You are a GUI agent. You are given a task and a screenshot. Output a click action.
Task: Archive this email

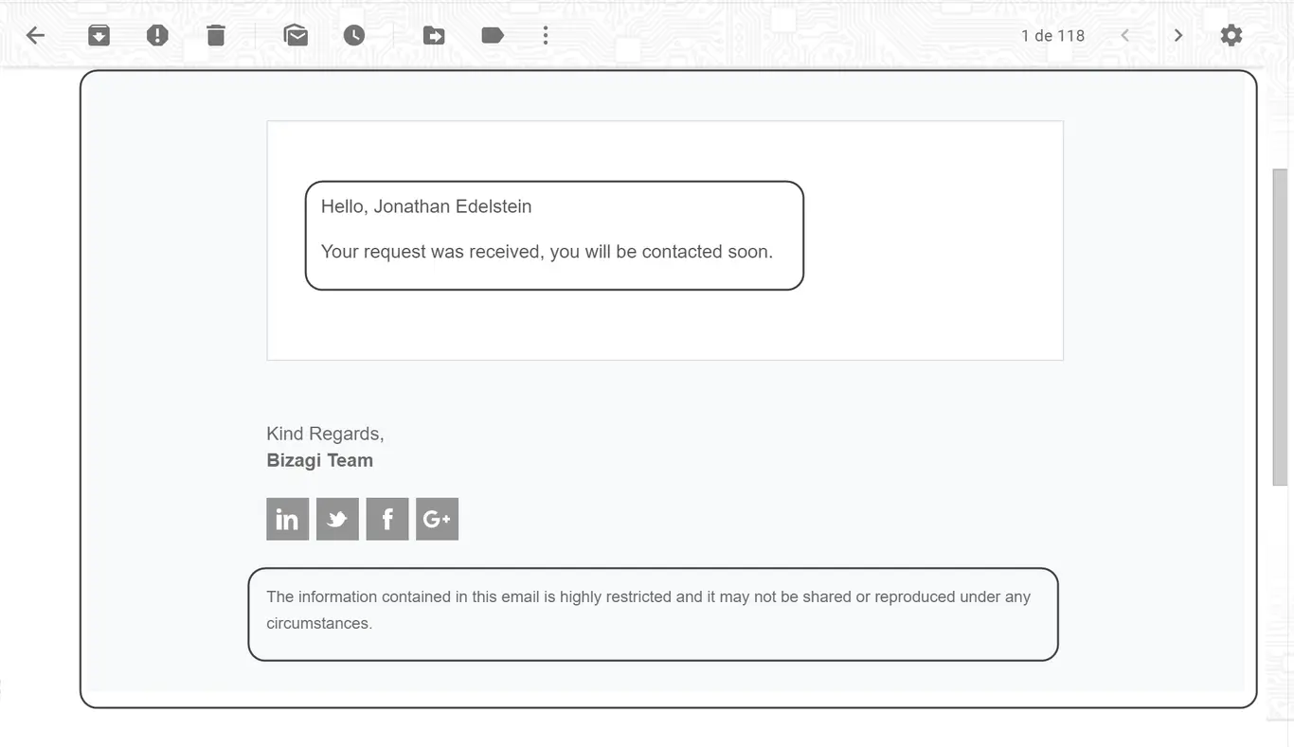[99, 36]
